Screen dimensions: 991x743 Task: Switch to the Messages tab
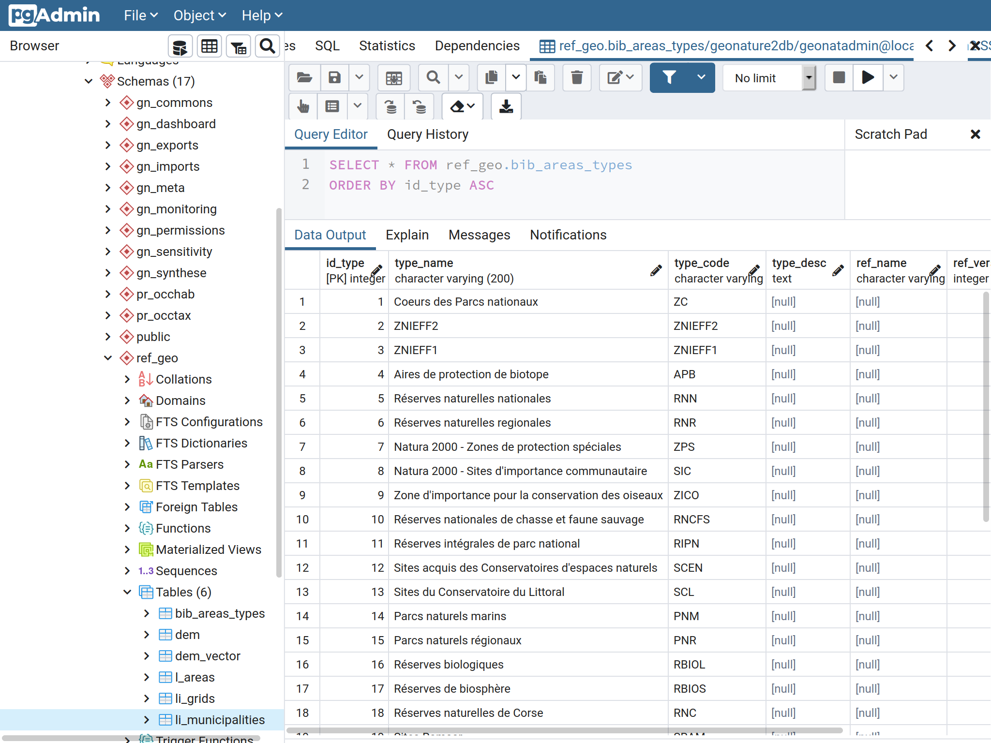pos(479,235)
